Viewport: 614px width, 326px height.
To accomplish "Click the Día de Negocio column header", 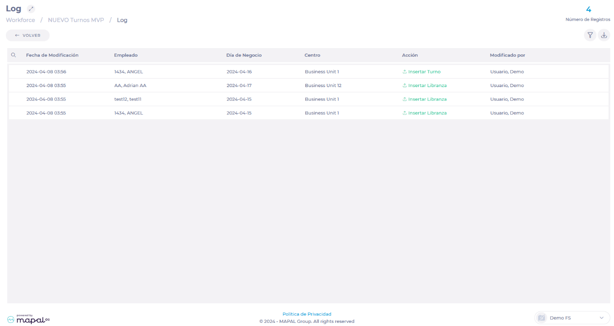I will point(244,55).
